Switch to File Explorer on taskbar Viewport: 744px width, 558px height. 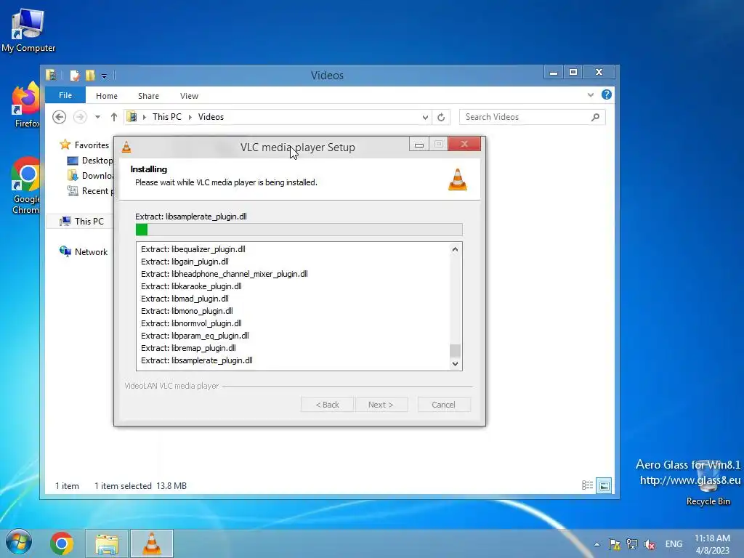[x=107, y=543]
